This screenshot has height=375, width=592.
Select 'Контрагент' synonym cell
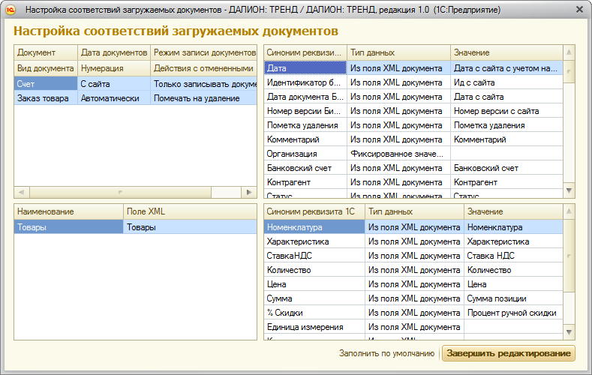(305, 182)
